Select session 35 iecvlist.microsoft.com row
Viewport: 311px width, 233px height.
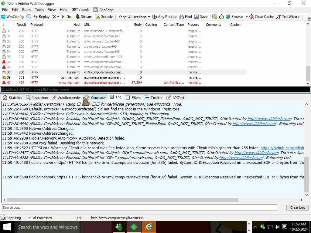coord(123,57)
